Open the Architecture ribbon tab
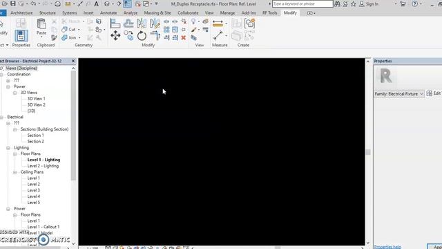Image resolution: width=442 pixels, height=249 pixels. coord(21,13)
